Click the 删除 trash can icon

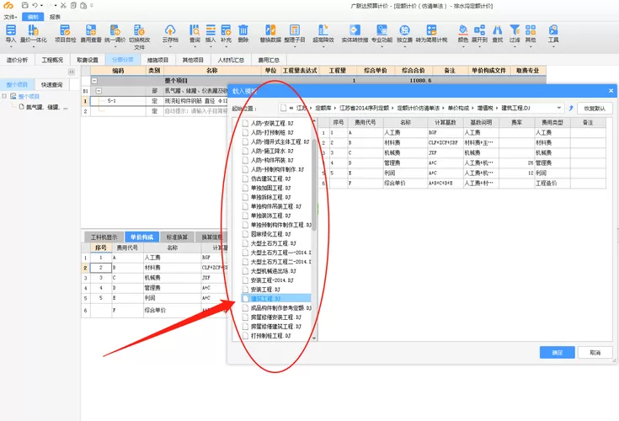coord(243,30)
